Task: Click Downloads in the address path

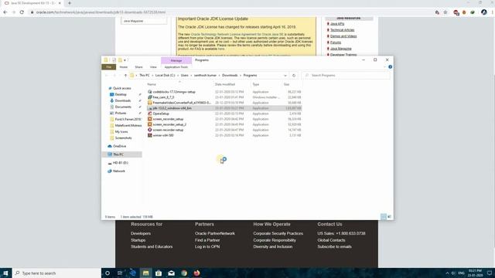Action: pos(230,76)
